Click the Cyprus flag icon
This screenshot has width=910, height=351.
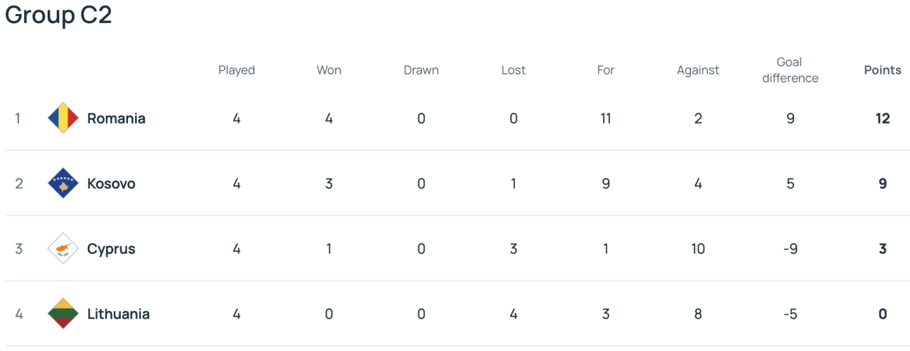click(63, 249)
